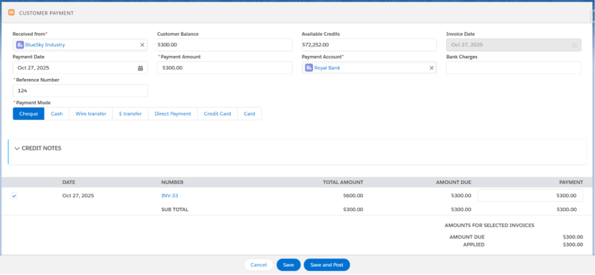Screen dimensions: 595x275
Task: Select Cheque as payment mode
Action: [x=28, y=113]
